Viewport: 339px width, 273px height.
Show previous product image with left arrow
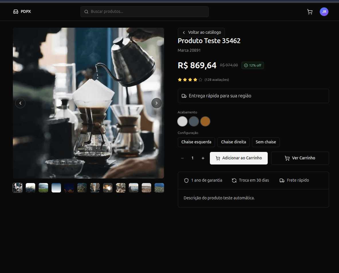(20, 103)
